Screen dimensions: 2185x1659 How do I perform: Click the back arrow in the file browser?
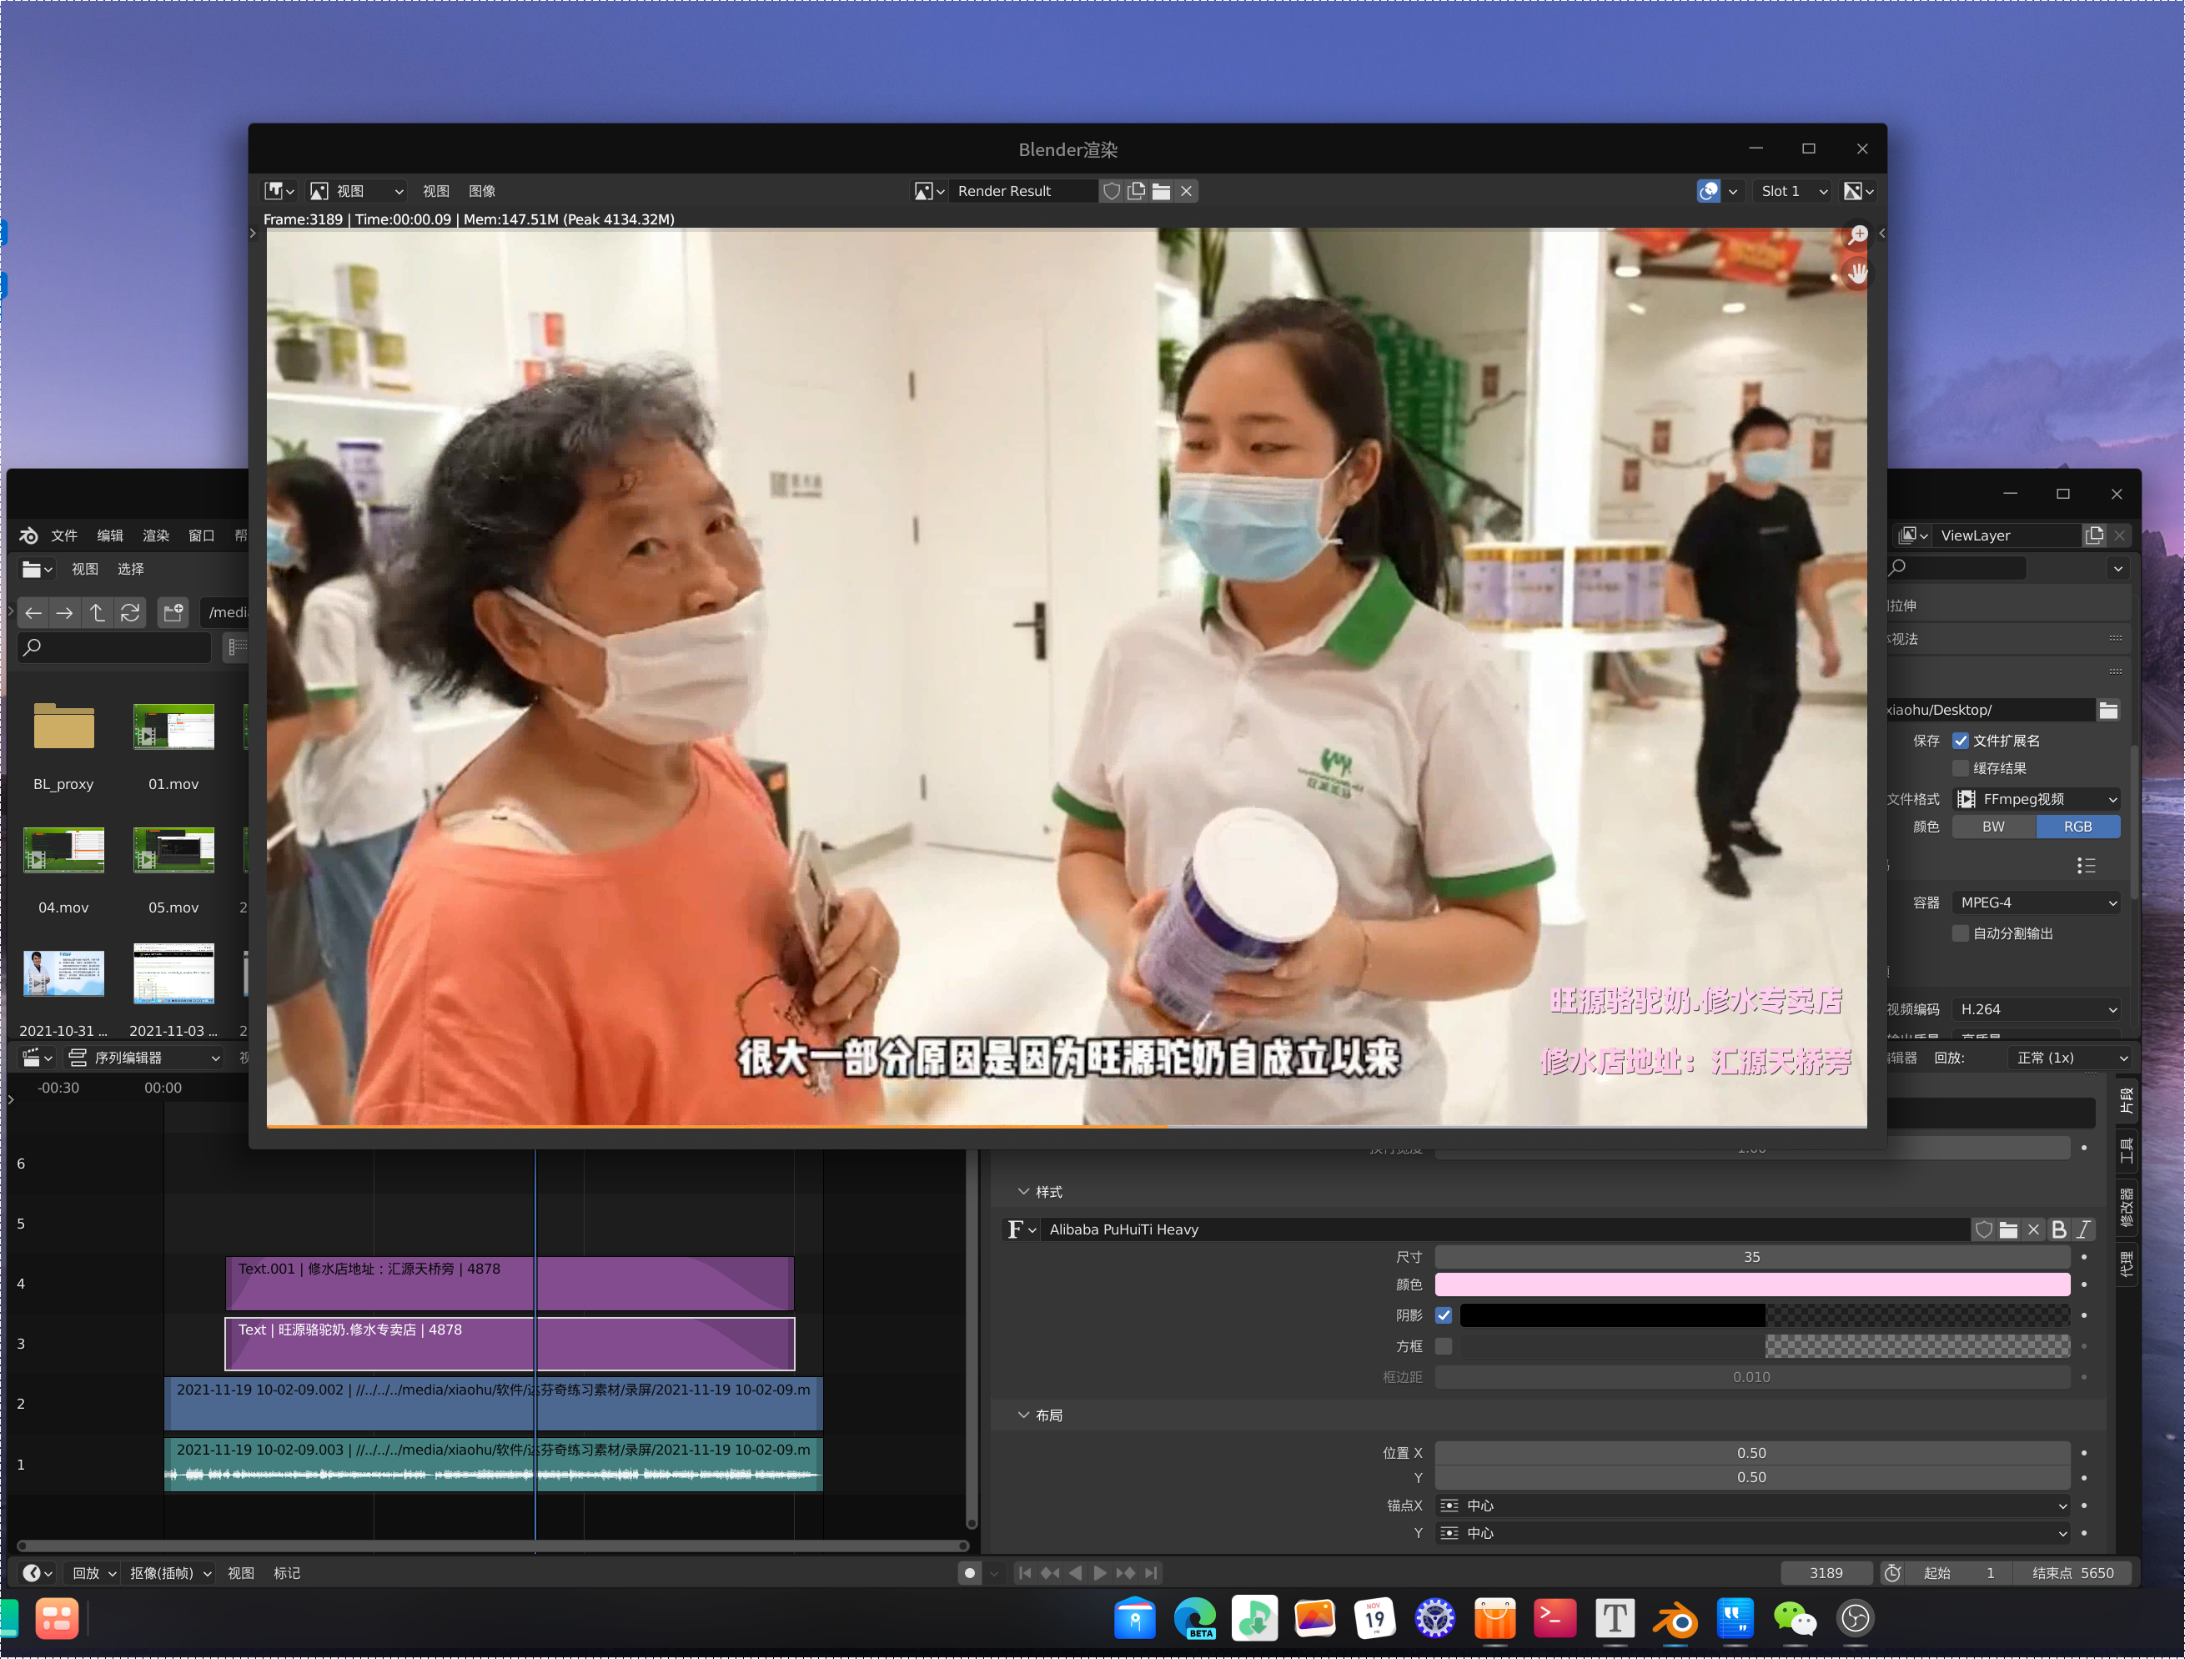33,612
